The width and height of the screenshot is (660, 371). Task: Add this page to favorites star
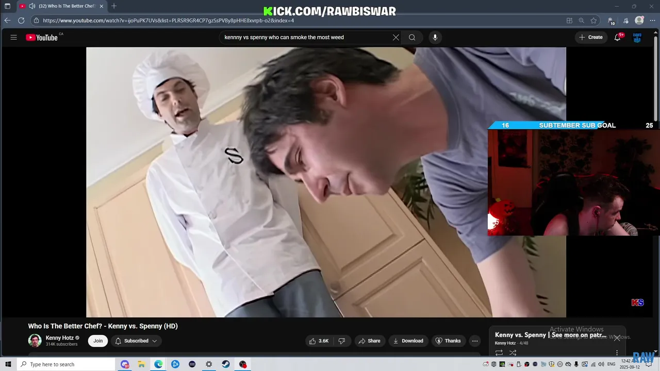(x=593, y=21)
